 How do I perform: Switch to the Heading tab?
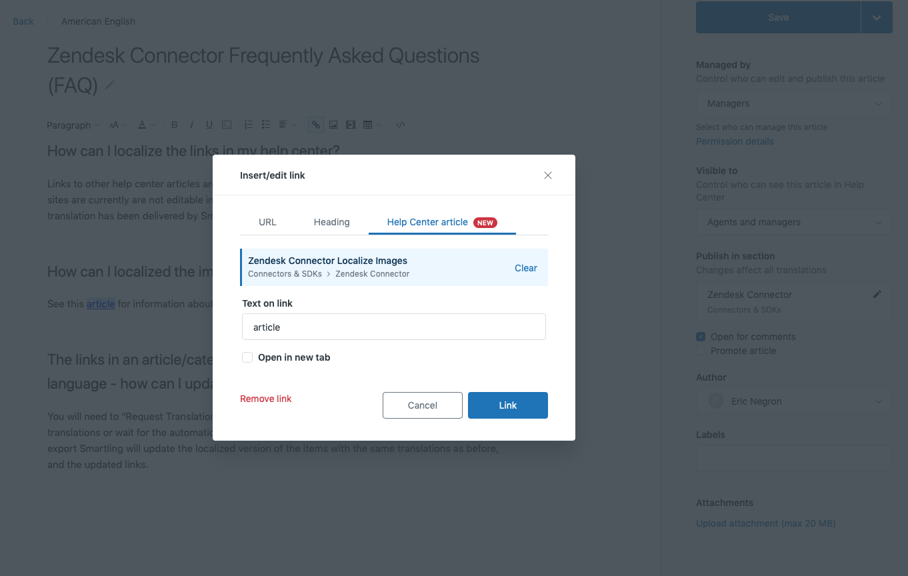click(331, 222)
